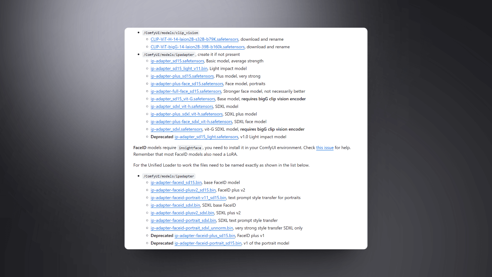
Task: Click 'SDXL text prompt style transfer' text
Action: [248, 220]
